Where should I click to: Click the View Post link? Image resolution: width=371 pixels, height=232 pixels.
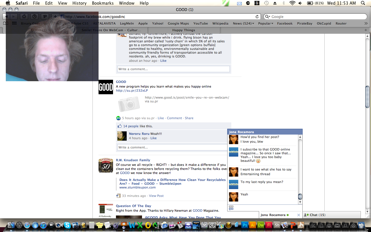point(156,196)
